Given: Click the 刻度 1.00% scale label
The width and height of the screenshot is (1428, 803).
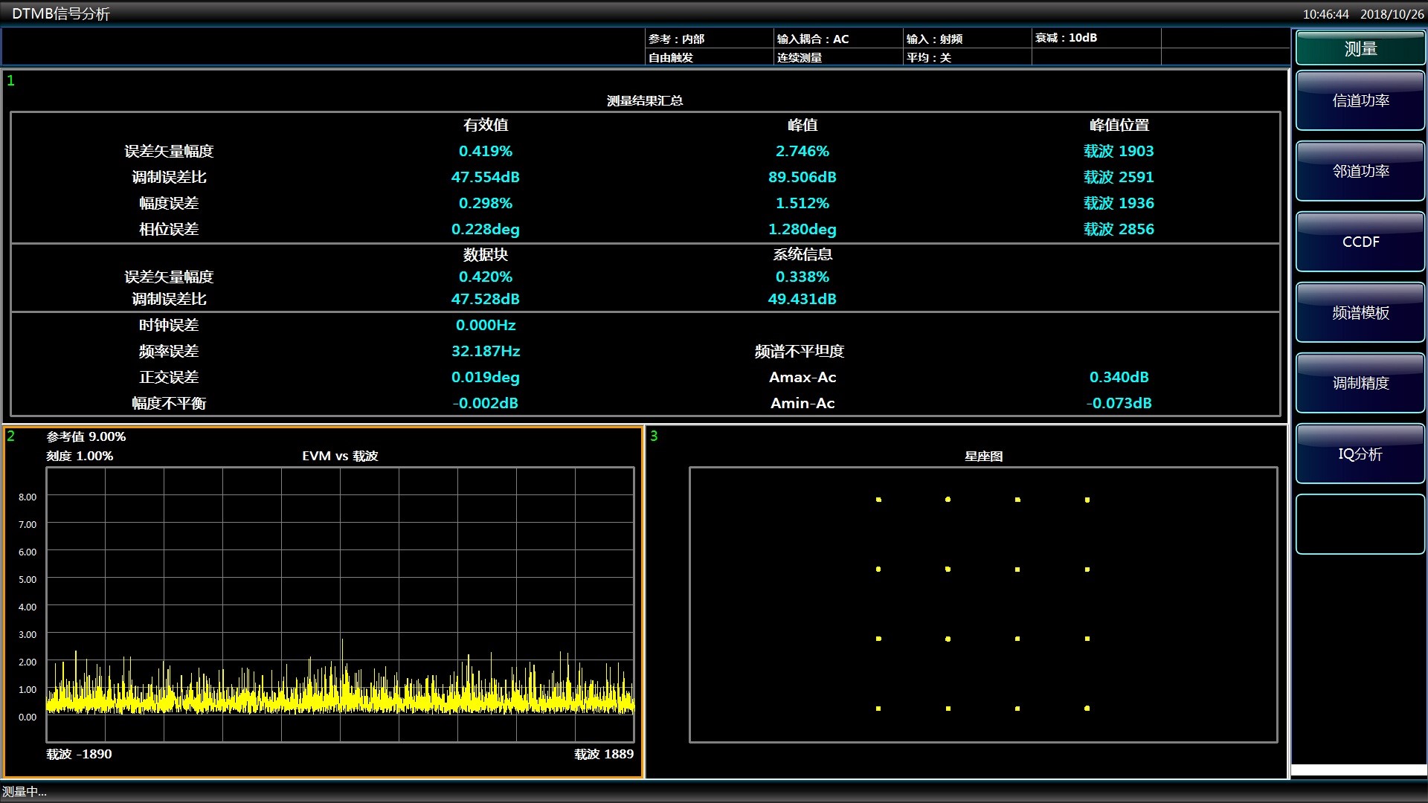Looking at the screenshot, I should pos(80,456).
